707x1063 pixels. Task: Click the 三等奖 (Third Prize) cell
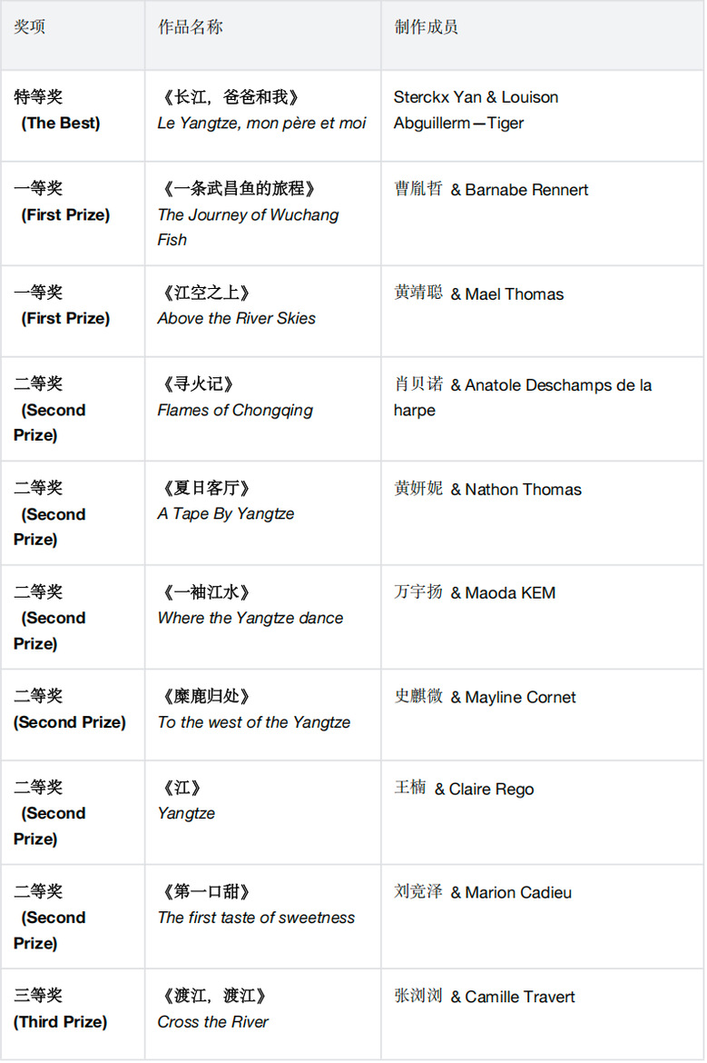(x=73, y=1013)
